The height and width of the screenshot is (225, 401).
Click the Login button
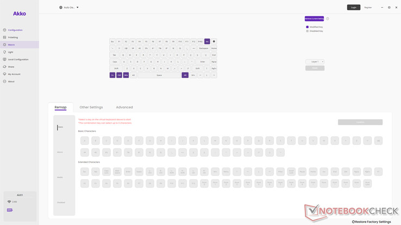(353, 8)
